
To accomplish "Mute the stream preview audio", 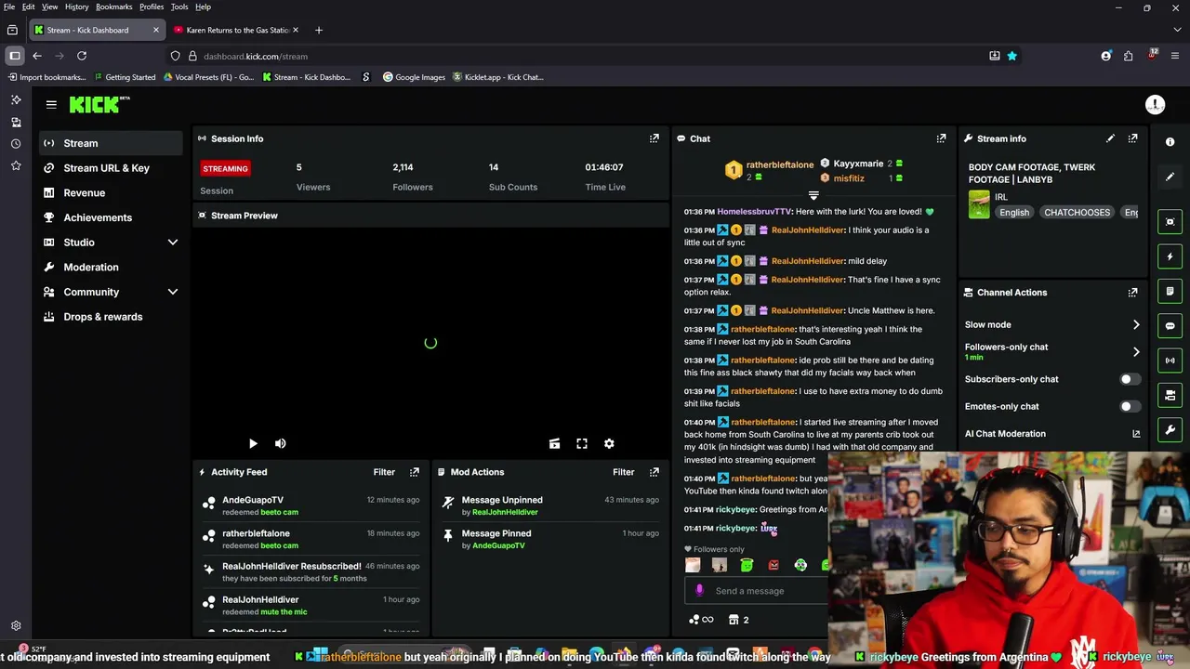I will pyautogui.click(x=280, y=444).
